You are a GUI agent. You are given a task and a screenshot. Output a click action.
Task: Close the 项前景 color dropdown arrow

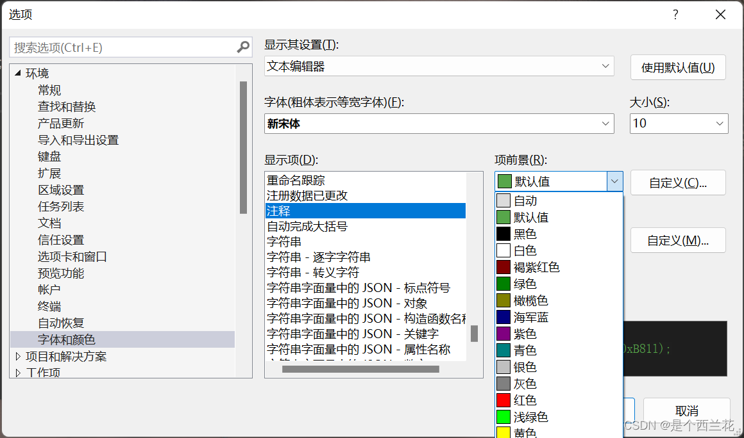[x=614, y=181]
